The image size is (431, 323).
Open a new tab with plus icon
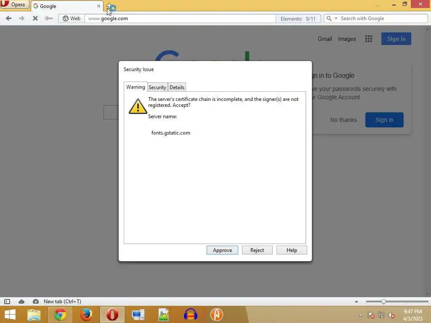109,6
